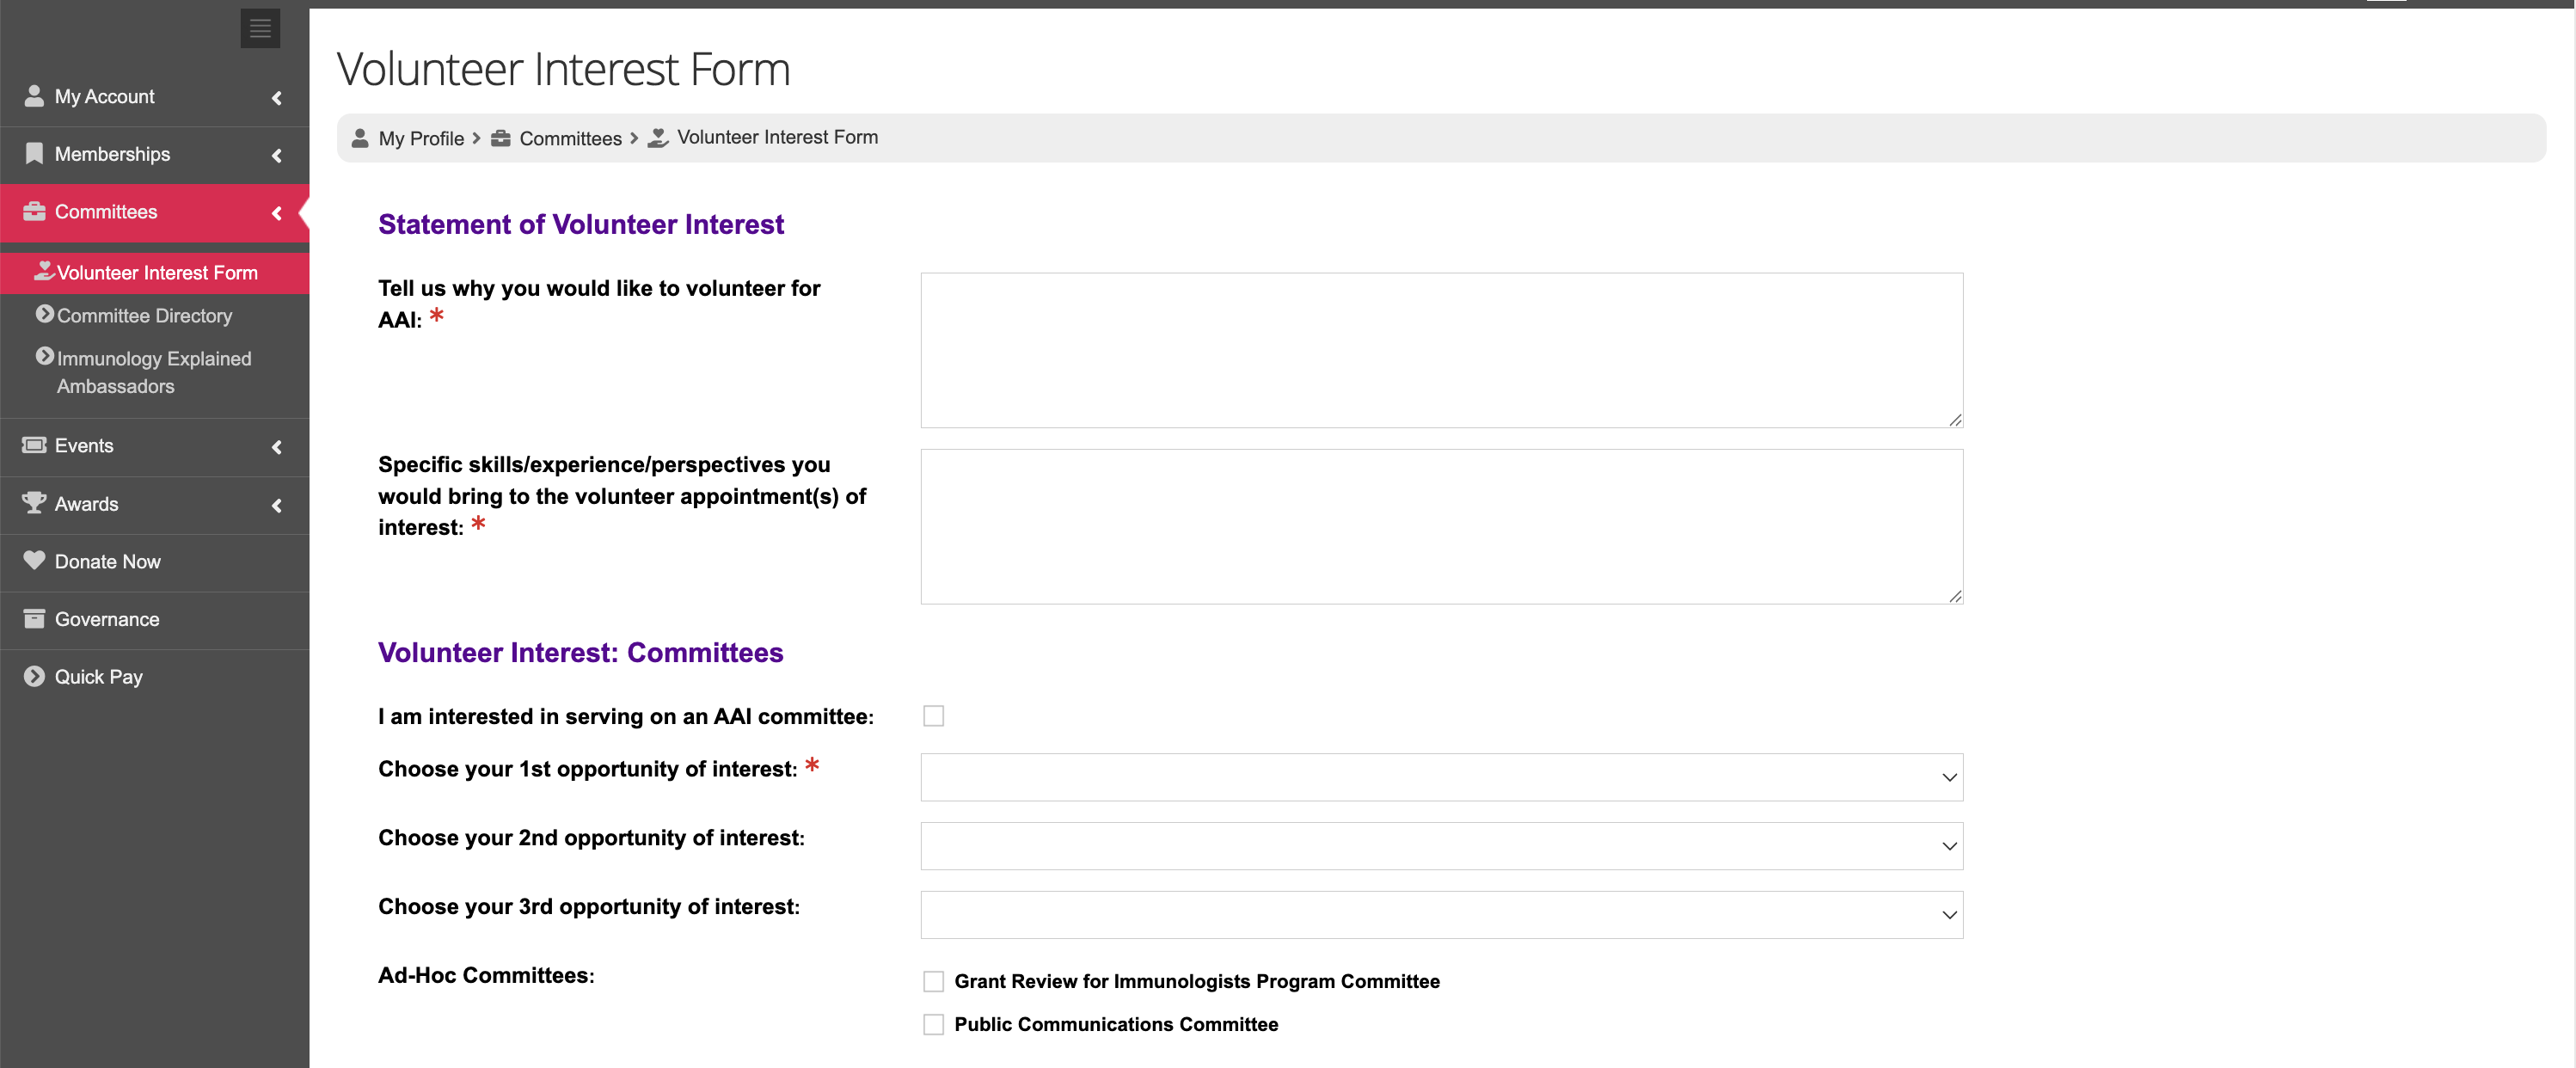The width and height of the screenshot is (2576, 1068).
Task: Click the 'why you would like to volunteer' text area
Action: (1441, 350)
